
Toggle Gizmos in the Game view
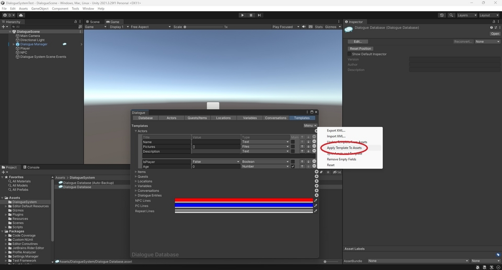(330, 27)
